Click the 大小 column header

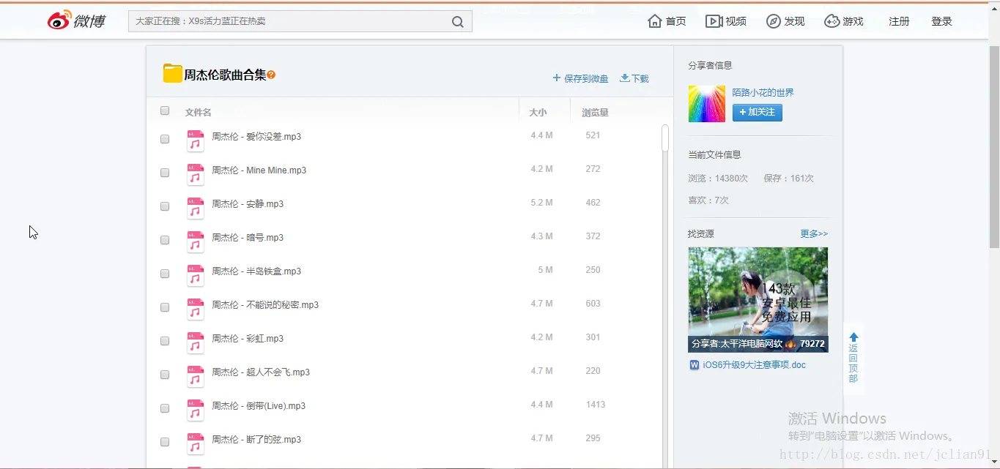coord(538,112)
